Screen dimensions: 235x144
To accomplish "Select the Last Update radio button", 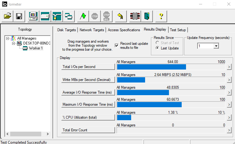I will pos(157,48).
